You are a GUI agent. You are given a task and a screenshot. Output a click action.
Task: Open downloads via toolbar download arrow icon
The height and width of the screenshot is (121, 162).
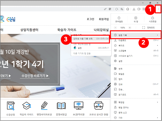(x=134, y=9)
